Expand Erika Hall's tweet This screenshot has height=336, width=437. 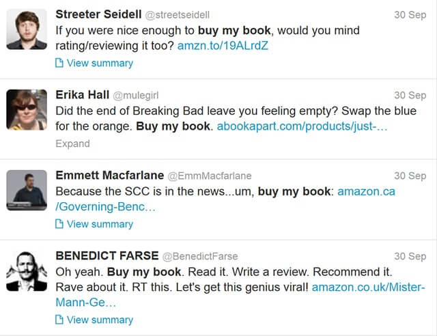click(73, 143)
